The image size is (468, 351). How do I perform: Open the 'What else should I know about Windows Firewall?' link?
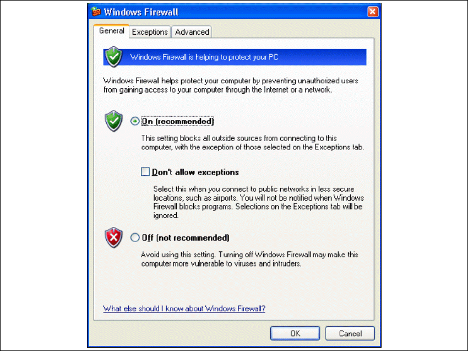184,309
